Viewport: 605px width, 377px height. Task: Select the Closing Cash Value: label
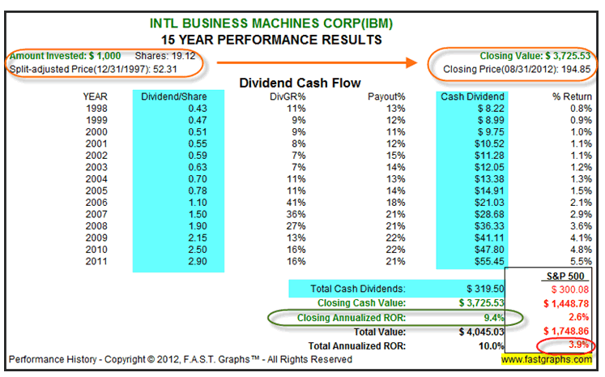[361, 303]
